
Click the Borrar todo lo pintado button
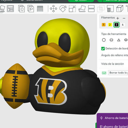[118, 73]
